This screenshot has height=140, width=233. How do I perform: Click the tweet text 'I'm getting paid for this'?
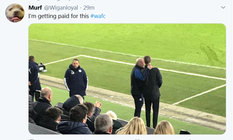point(58,16)
